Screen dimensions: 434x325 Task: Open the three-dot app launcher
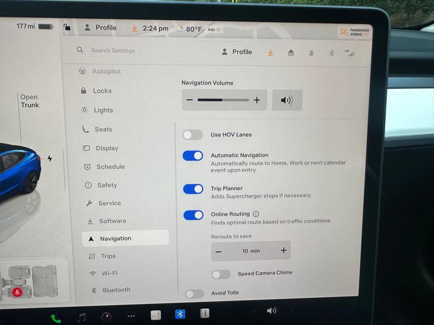(131, 316)
